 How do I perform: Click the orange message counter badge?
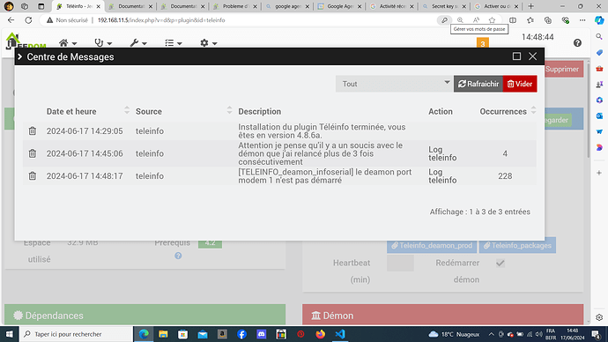click(x=482, y=43)
